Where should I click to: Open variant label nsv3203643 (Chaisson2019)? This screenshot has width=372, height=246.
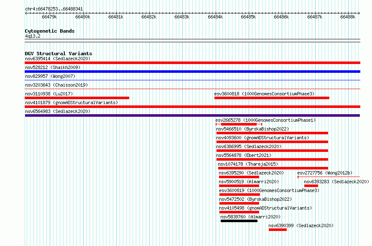[x=56, y=85]
